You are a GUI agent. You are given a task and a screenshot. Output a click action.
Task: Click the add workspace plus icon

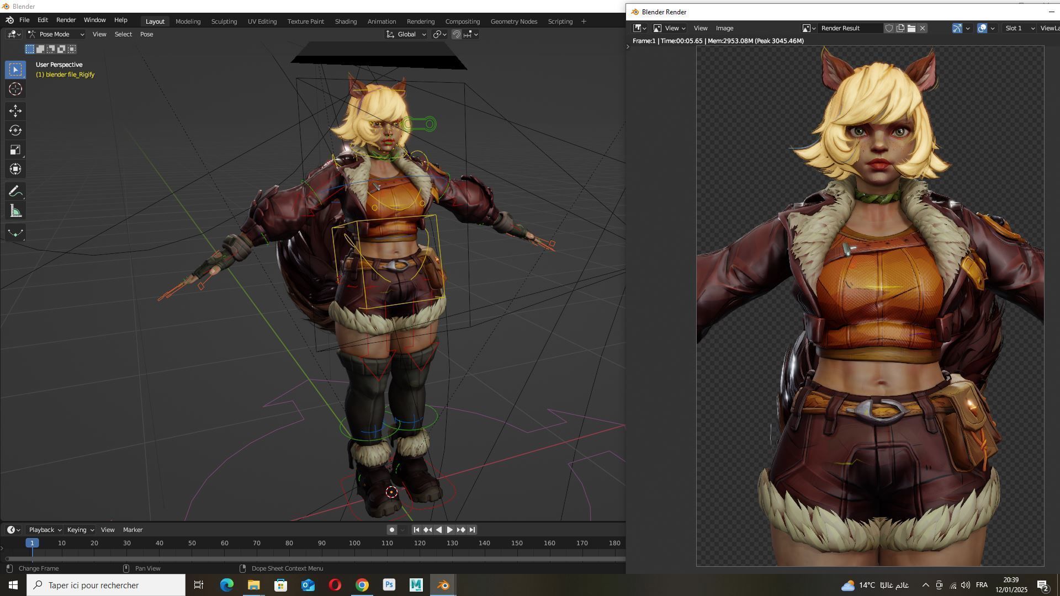[584, 22]
